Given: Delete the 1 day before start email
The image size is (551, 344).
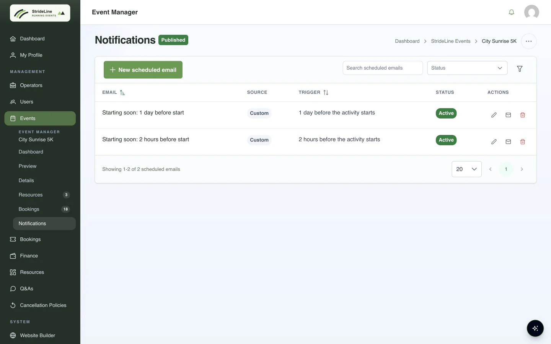Looking at the screenshot, I should tap(523, 115).
